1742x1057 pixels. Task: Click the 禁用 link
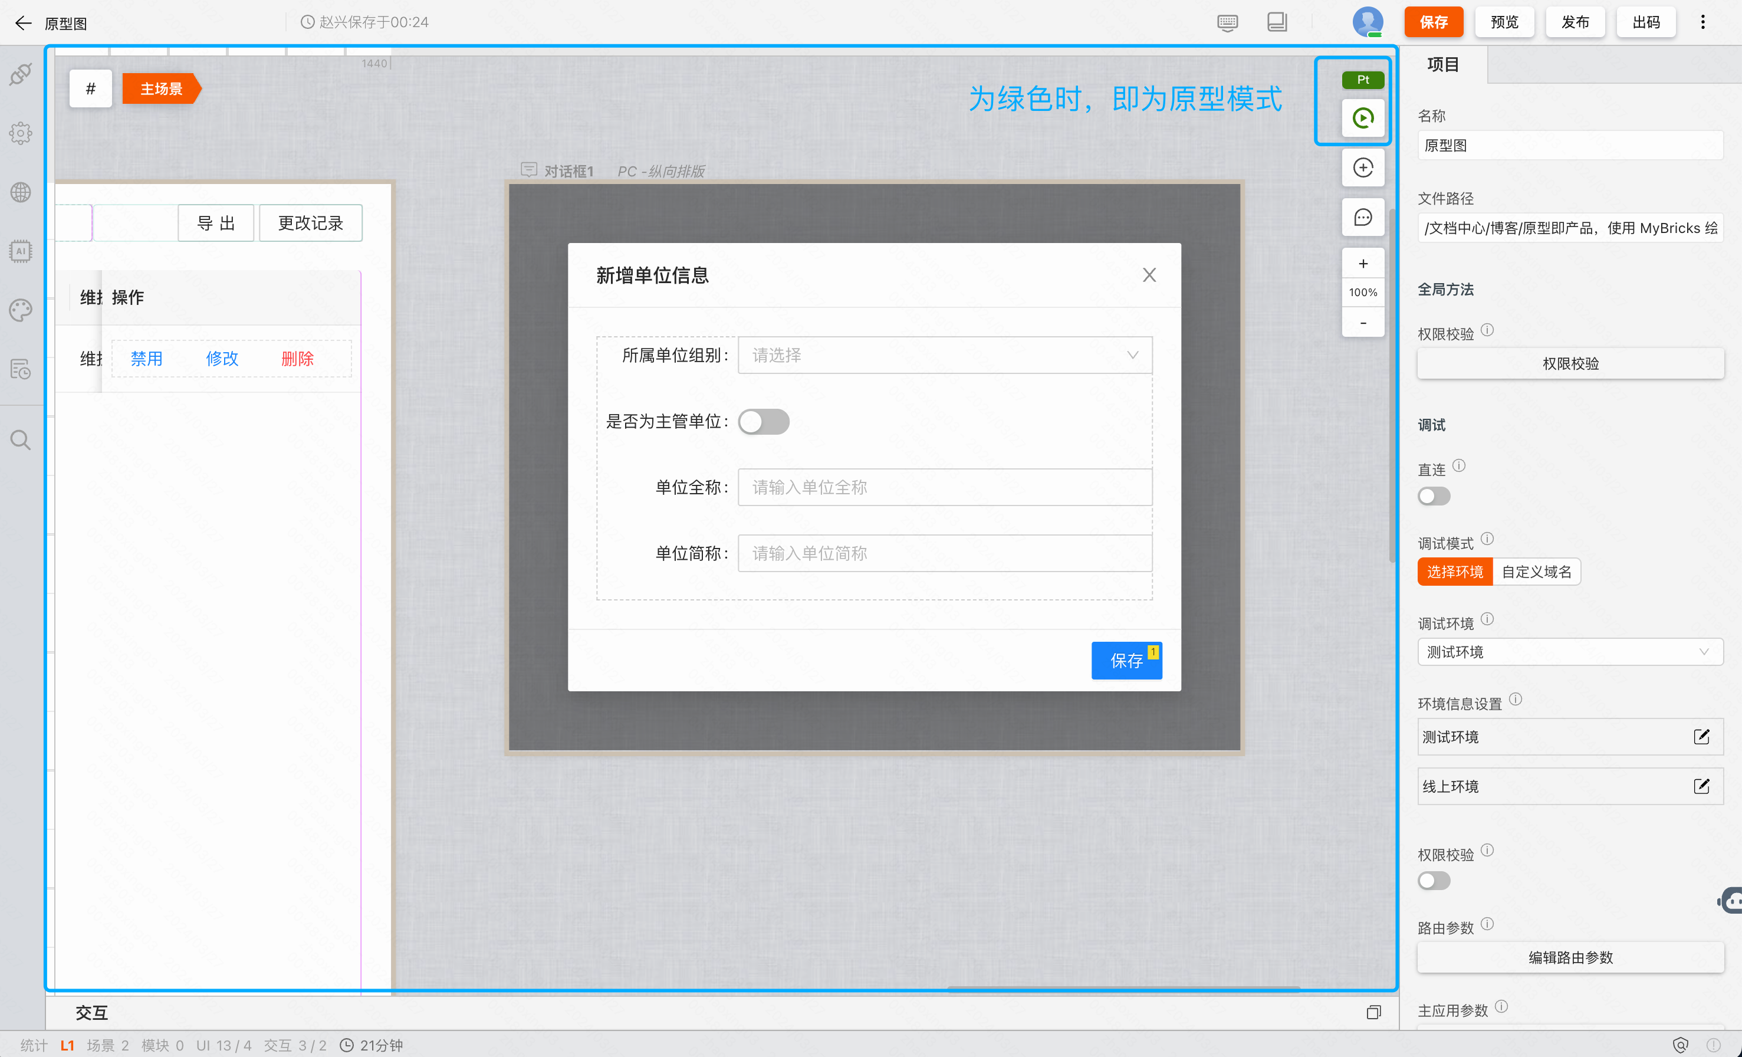coord(146,359)
